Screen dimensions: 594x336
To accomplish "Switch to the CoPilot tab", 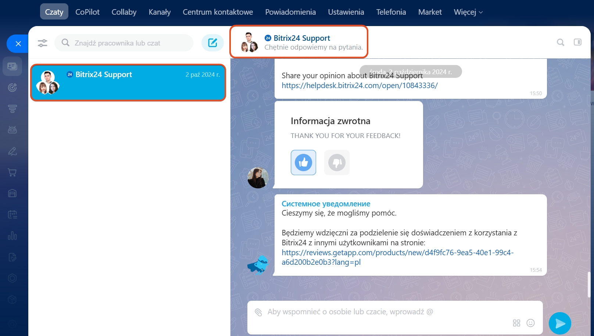I will click(87, 12).
